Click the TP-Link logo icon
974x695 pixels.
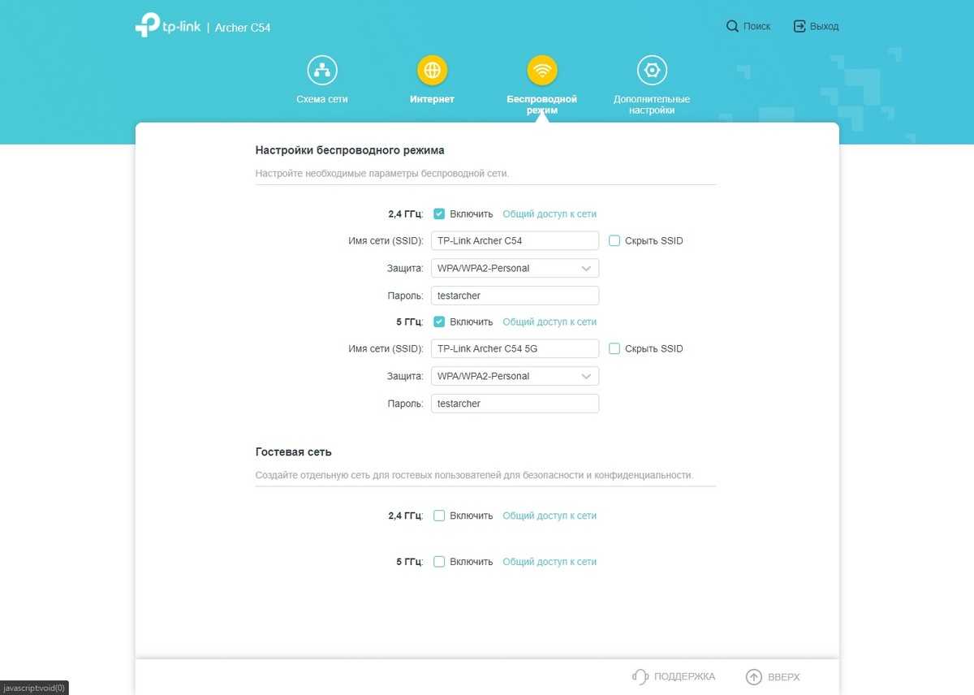tap(148, 25)
